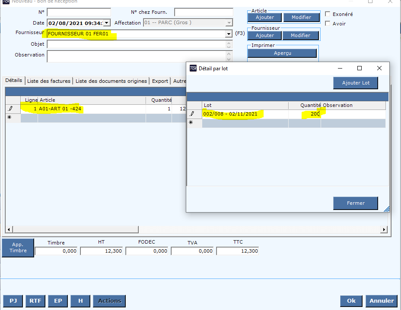Click the TTC amount field

(x=238, y=251)
